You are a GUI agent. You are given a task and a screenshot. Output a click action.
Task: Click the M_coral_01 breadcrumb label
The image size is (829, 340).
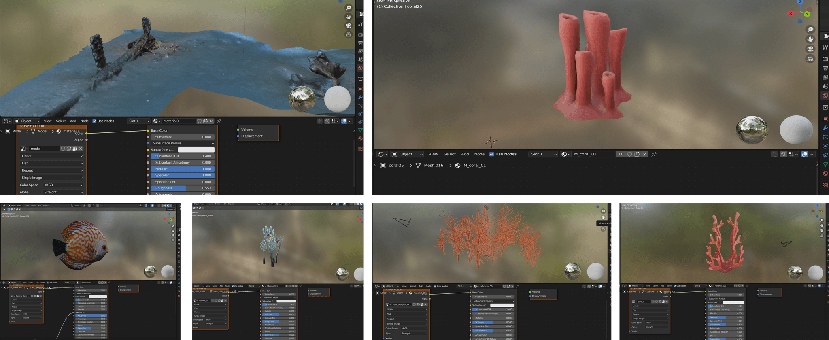[474, 166]
